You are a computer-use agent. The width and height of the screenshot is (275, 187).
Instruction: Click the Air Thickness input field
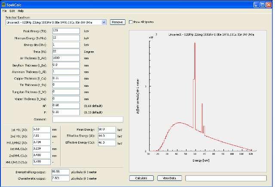(x=66, y=58)
